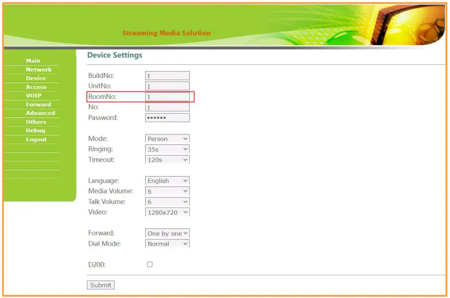Image resolution: width=450 pixels, height=298 pixels.
Task: Open the Language dropdown showing English
Action: (x=167, y=181)
